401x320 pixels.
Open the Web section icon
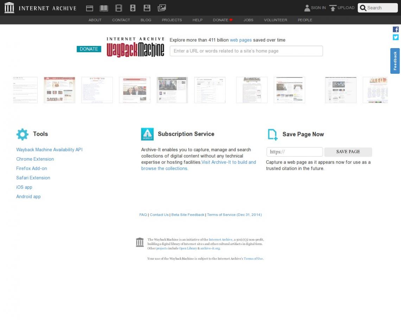coord(89,8)
